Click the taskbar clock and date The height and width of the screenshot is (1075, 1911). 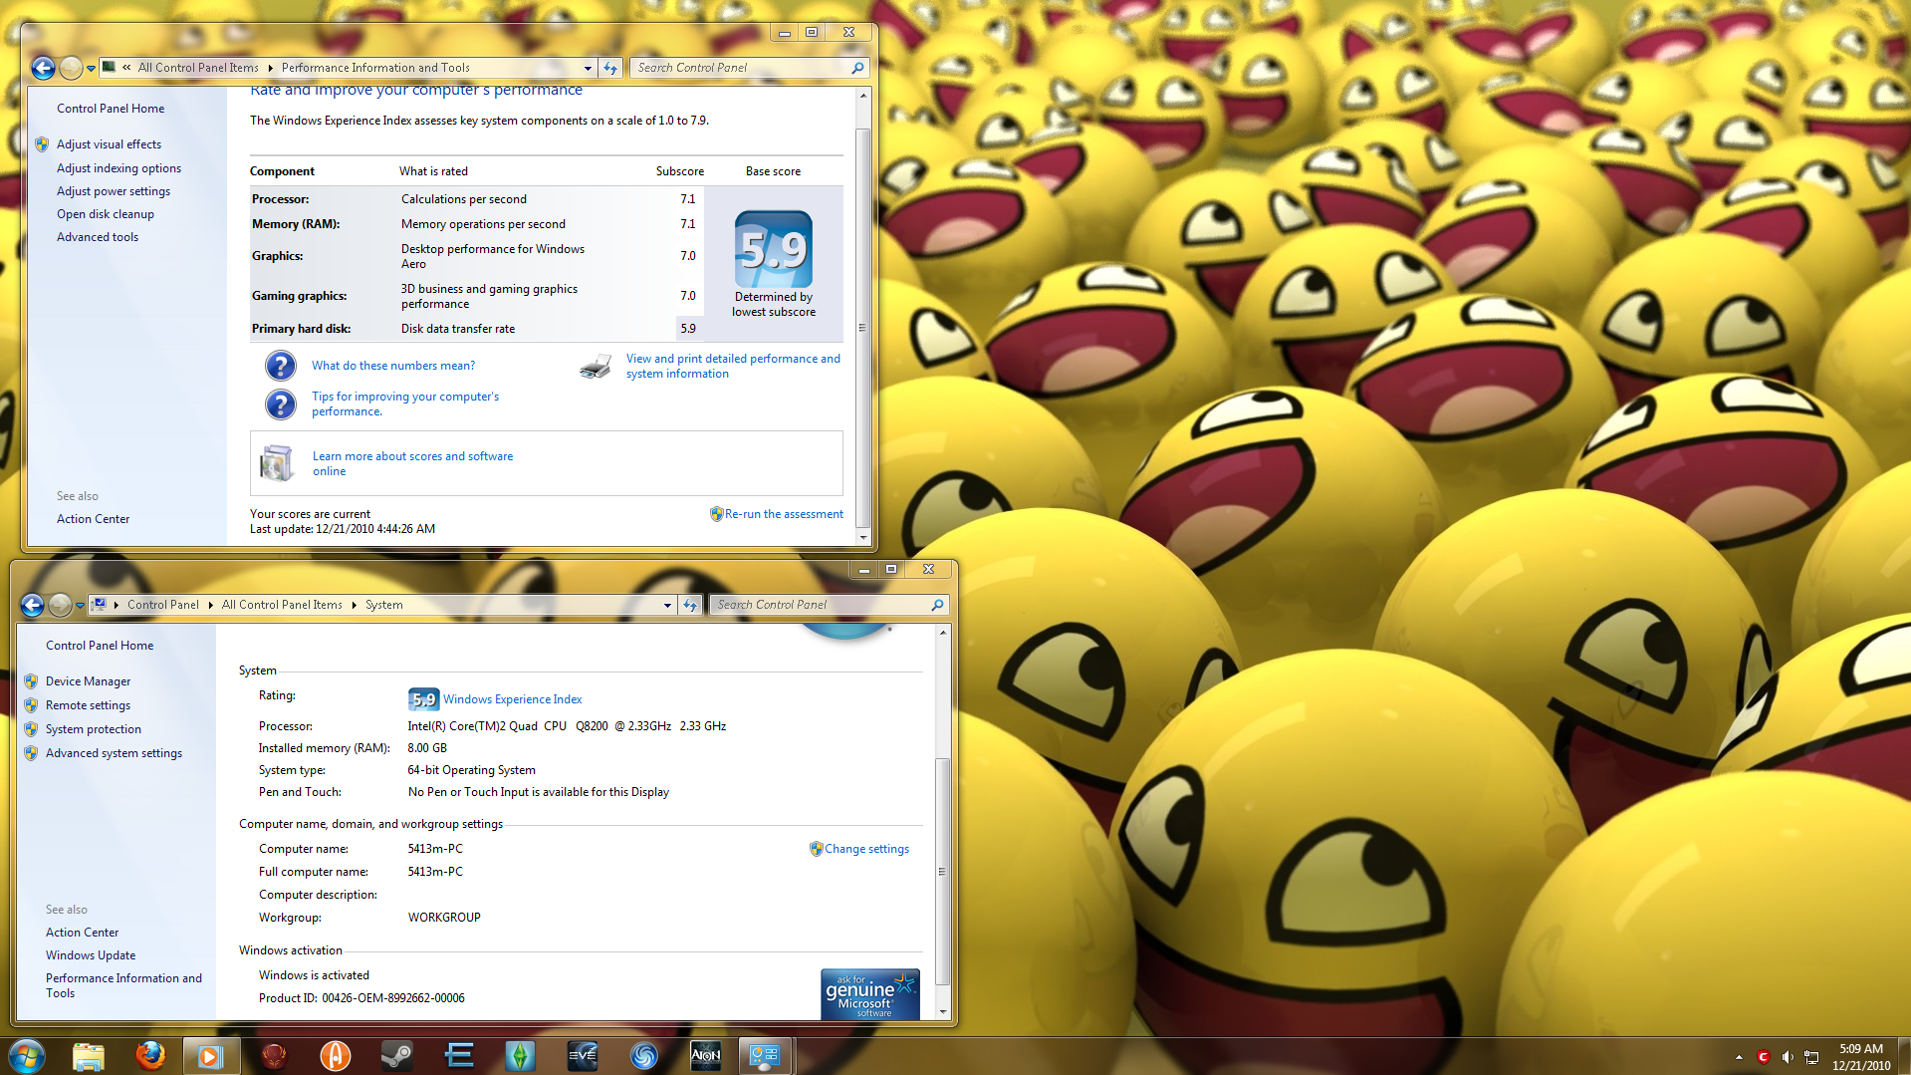[x=1861, y=1057]
